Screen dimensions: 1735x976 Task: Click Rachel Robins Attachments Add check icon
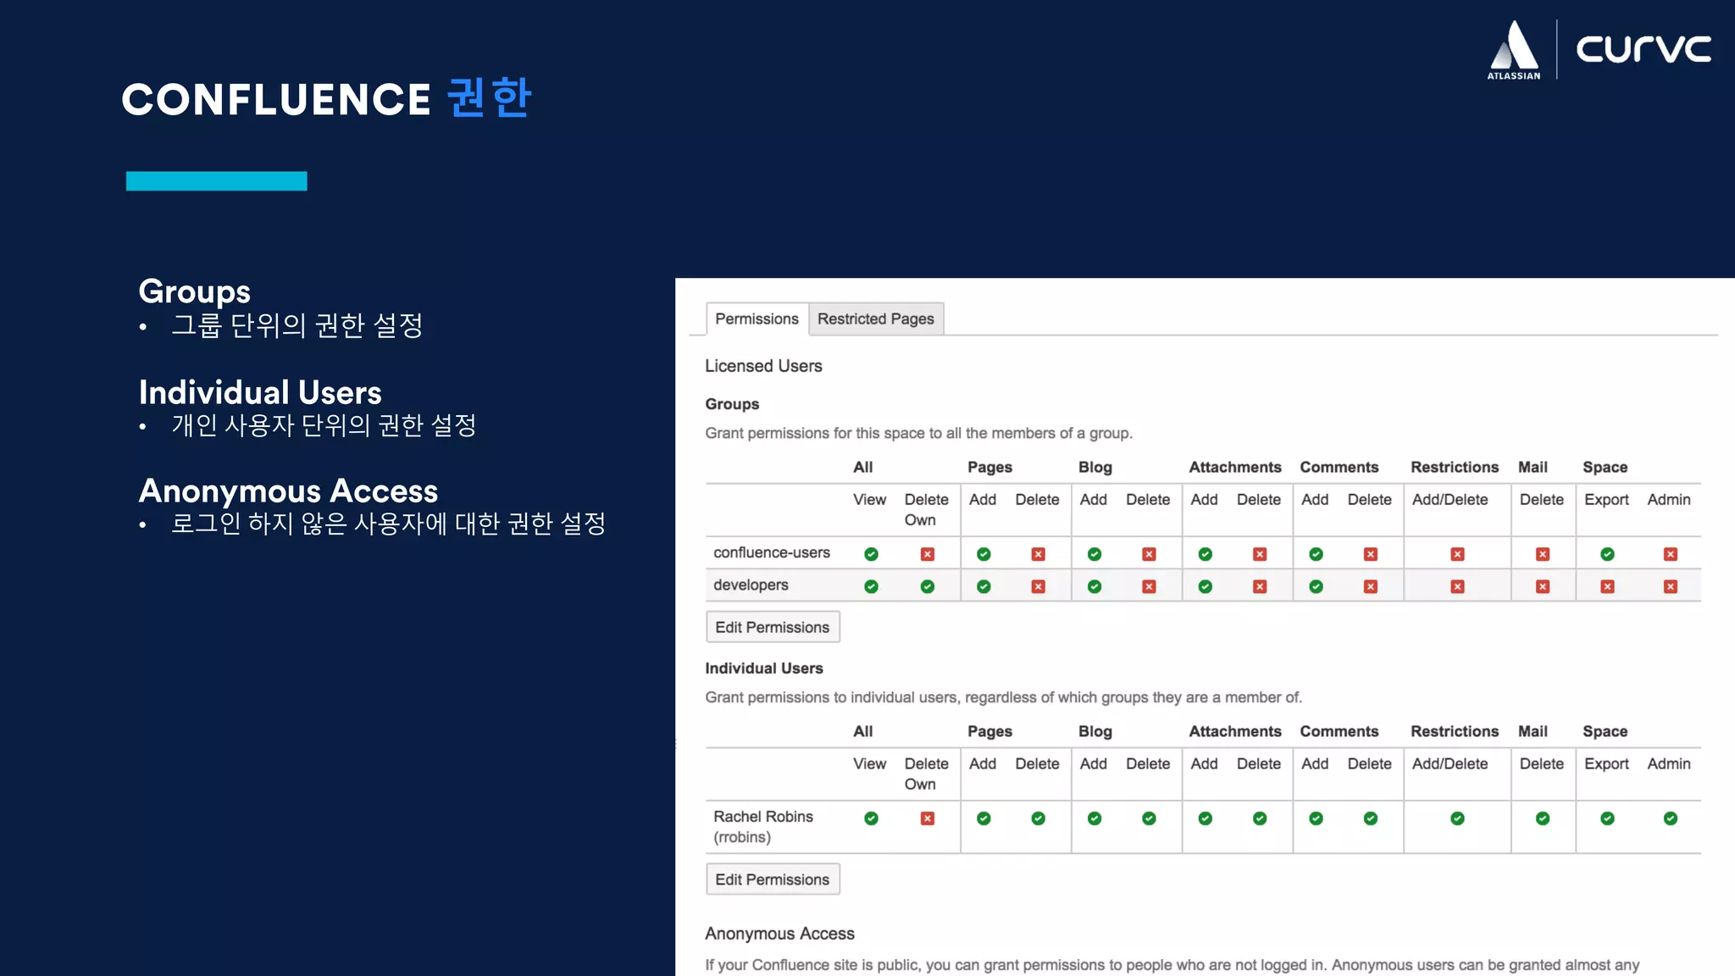click(x=1206, y=818)
